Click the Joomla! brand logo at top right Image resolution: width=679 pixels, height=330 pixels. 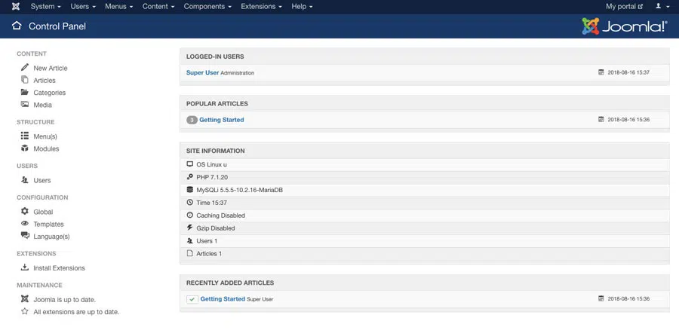pyautogui.click(x=625, y=26)
